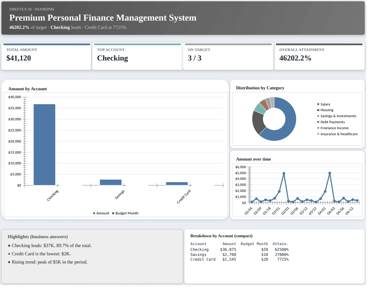This screenshot has height=292, width=389.
Task: Click the Credit Card x-axis label
Action: [184, 197]
